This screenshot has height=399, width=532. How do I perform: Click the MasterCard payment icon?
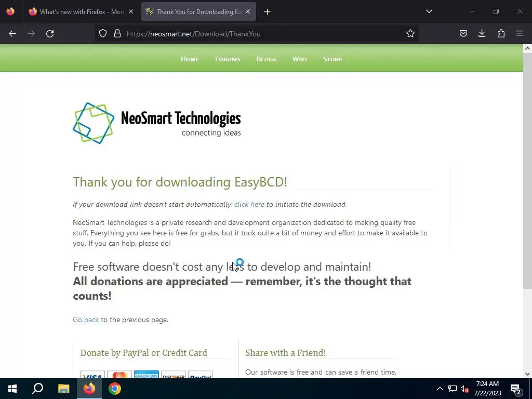click(x=119, y=374)
